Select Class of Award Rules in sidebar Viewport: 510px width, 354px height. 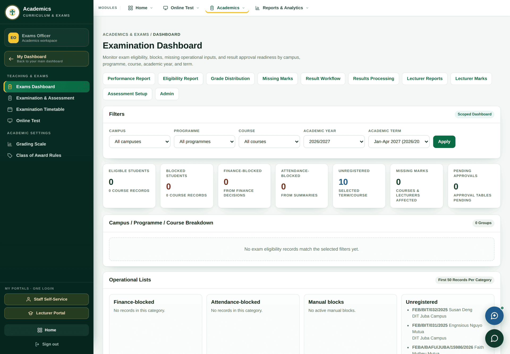[46, 155]
